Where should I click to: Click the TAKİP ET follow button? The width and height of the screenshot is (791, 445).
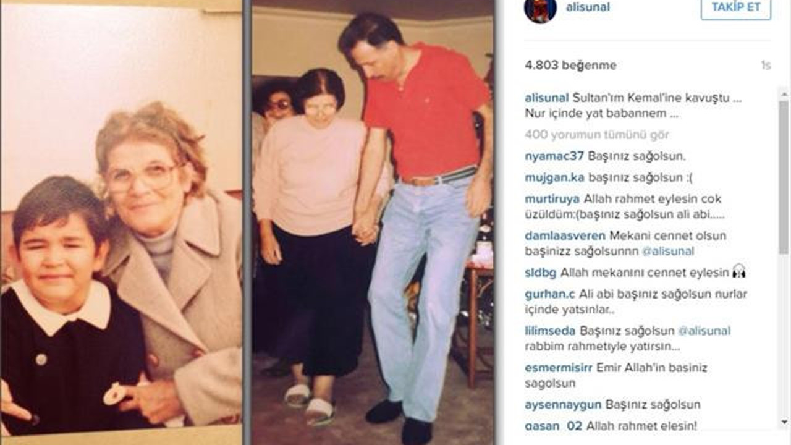click(x=736, y=7)
